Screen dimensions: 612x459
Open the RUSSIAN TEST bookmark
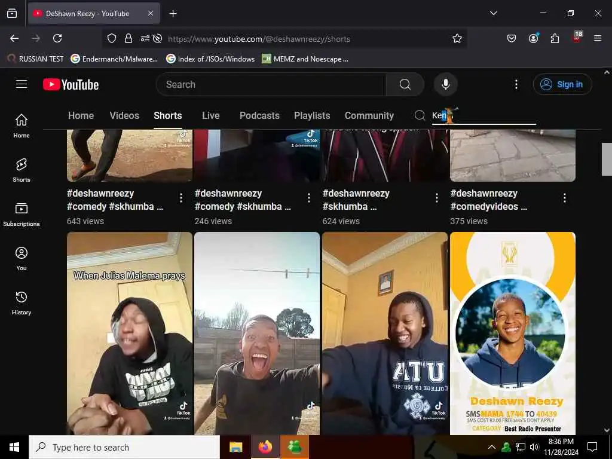tap(35, 59)
